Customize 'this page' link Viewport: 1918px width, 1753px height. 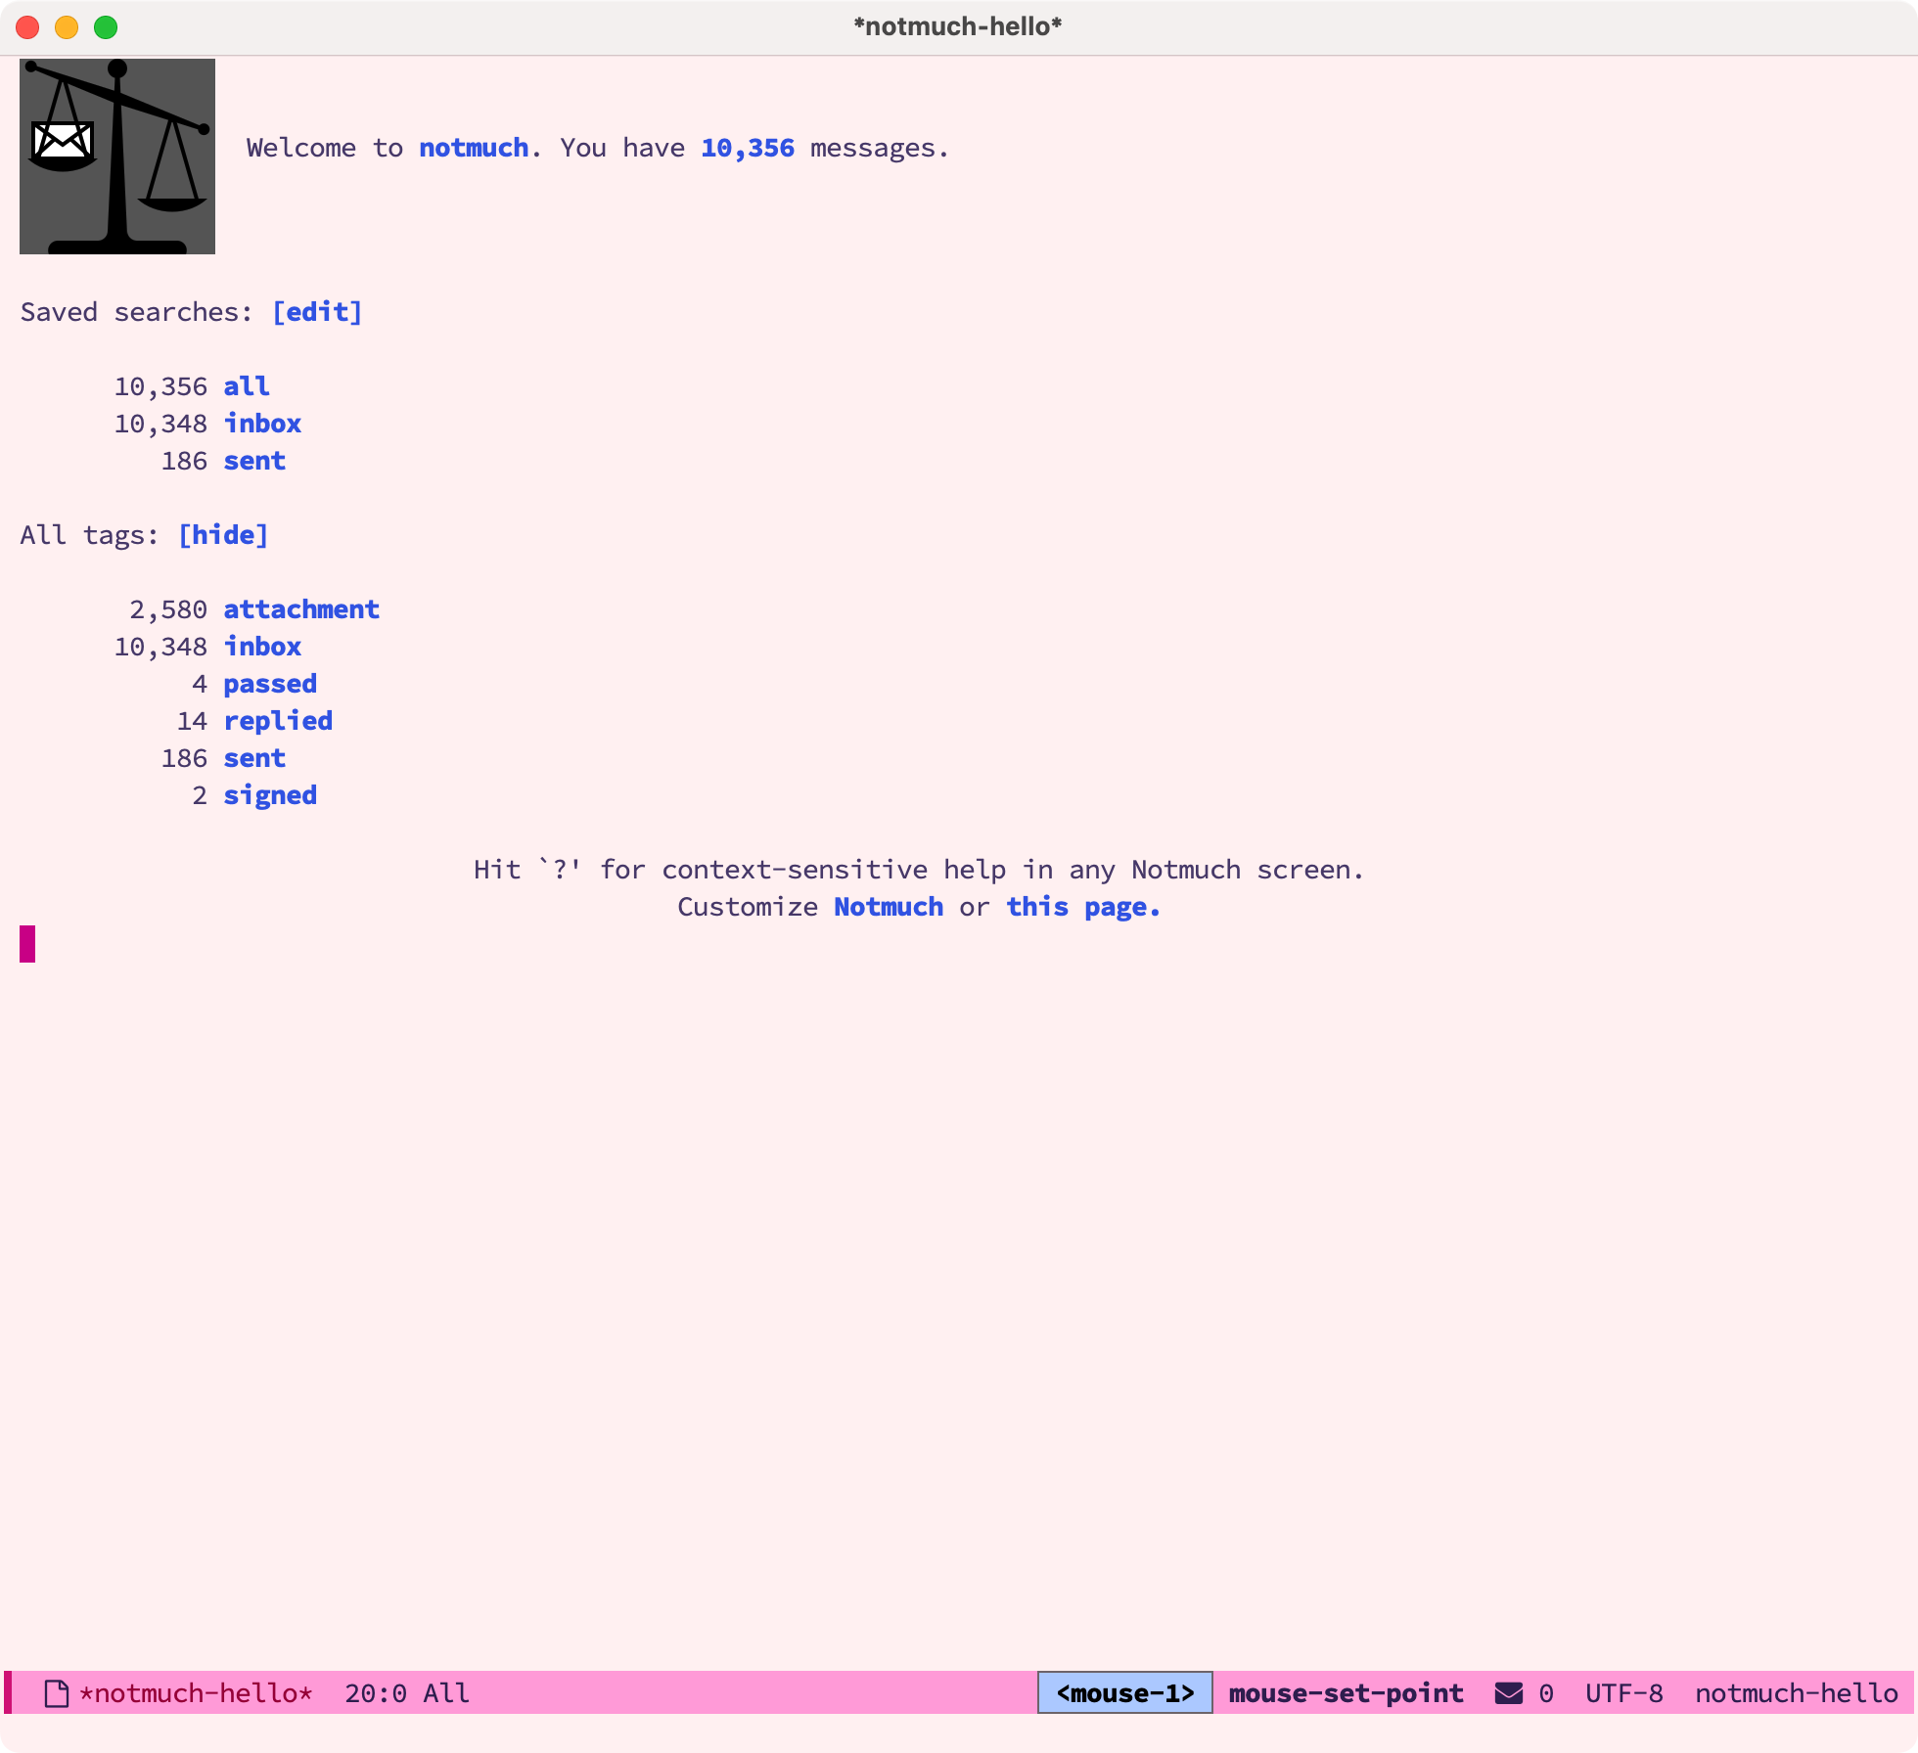pos(1083,907)
